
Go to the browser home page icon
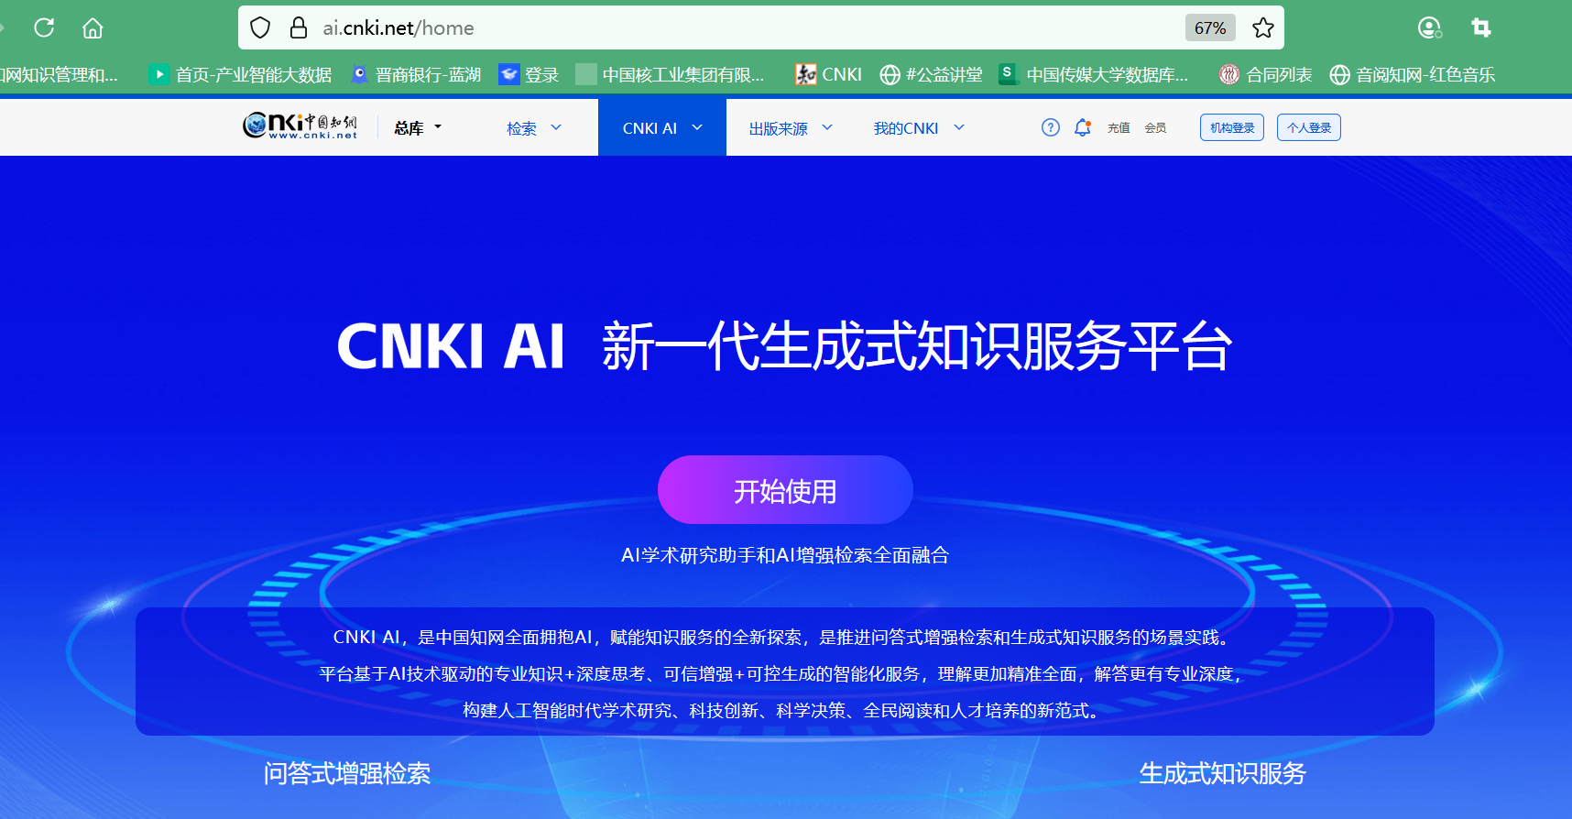[93, 28]
